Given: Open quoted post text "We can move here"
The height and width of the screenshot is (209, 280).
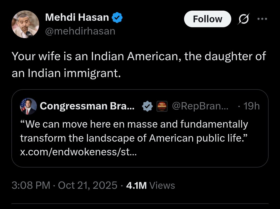Looking at the screenshot, I should coord(134,124).
